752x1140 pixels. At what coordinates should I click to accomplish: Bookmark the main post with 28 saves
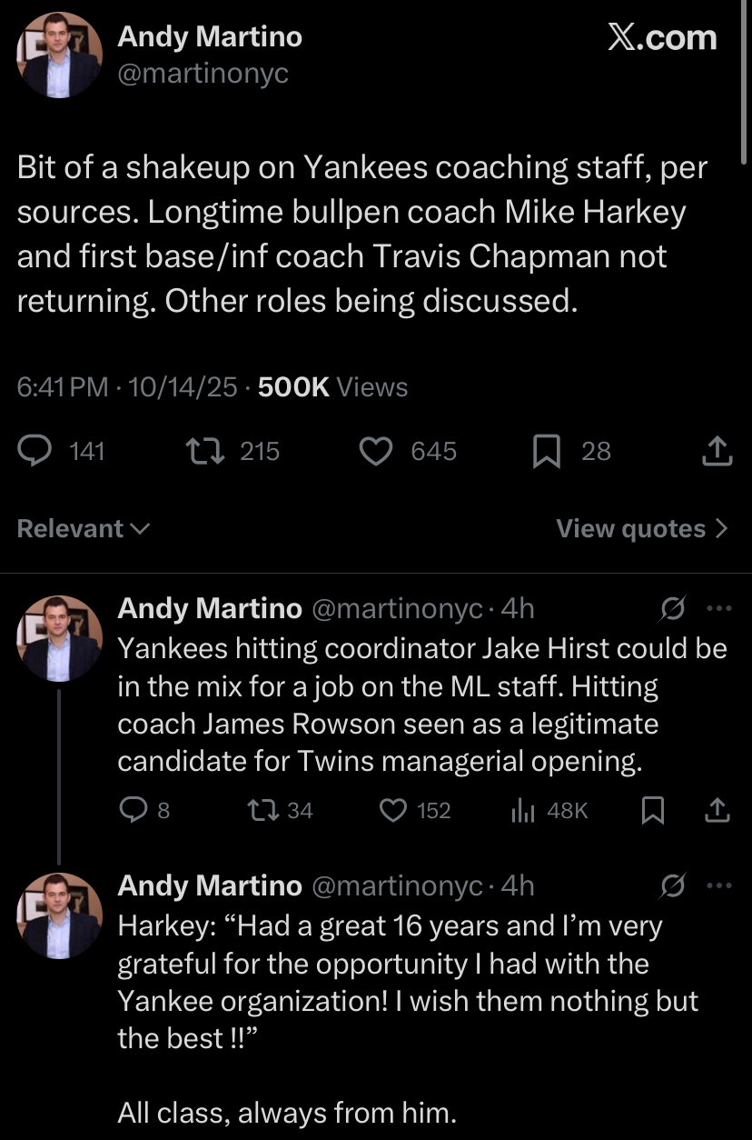[547, 451]
